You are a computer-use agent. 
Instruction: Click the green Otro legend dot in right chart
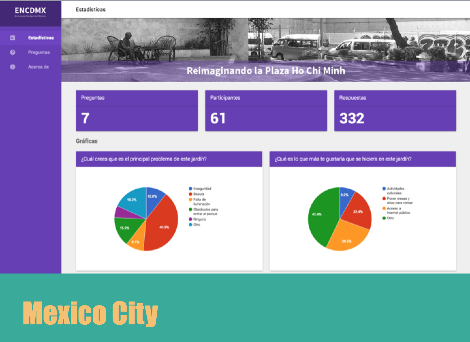(x=384, y=218)
